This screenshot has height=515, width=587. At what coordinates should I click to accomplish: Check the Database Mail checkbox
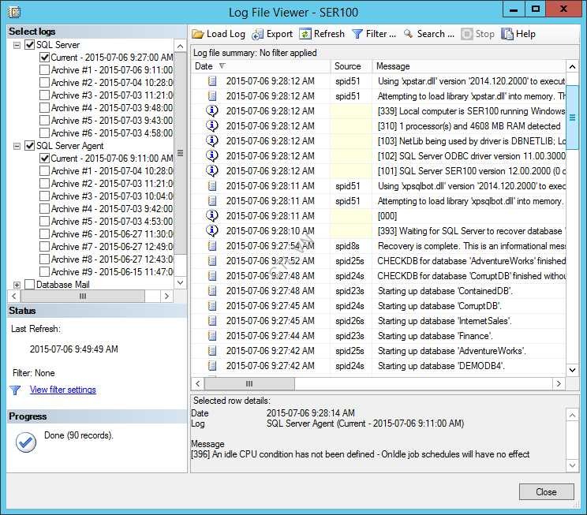pos(29,285)
